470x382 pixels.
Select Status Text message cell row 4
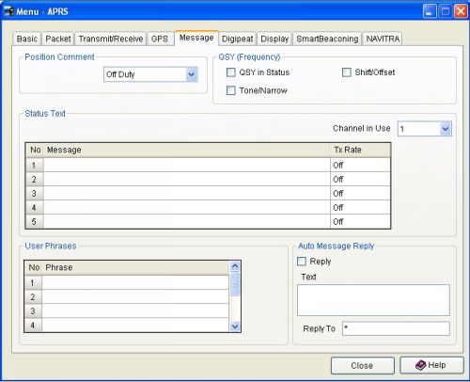pyautogui.click(x=187, y=207)
